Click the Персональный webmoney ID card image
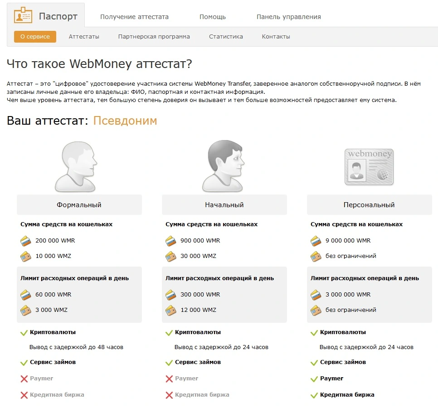Viewport: 438px width, 408px height. coord(369,167)
